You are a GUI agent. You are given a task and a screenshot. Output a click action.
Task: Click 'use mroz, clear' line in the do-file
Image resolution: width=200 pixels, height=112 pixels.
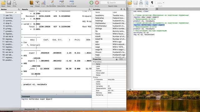point(141,11)
